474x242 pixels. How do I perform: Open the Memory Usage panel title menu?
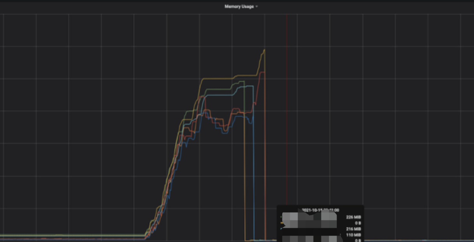point(241,7)
